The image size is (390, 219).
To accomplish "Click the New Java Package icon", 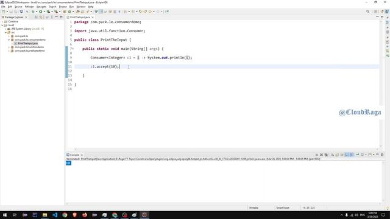I will [x=65, y=12].
